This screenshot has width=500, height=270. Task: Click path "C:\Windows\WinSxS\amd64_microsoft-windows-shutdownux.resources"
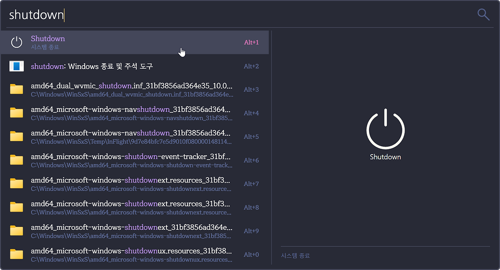[132, 259]
